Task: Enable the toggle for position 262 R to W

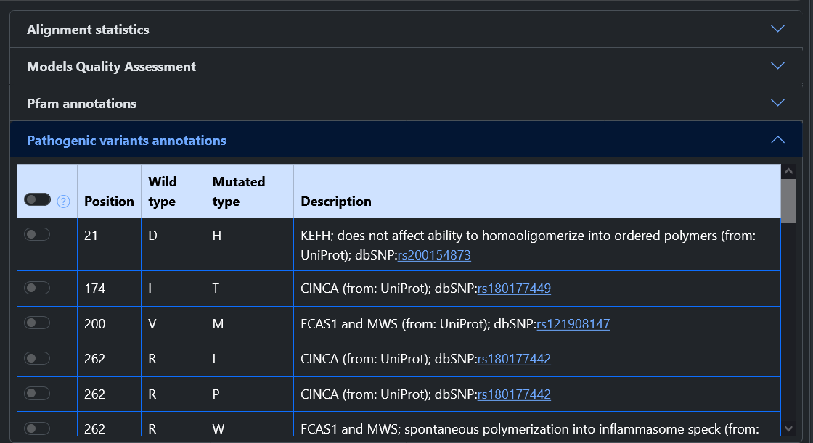Action: tap(37, 428)
